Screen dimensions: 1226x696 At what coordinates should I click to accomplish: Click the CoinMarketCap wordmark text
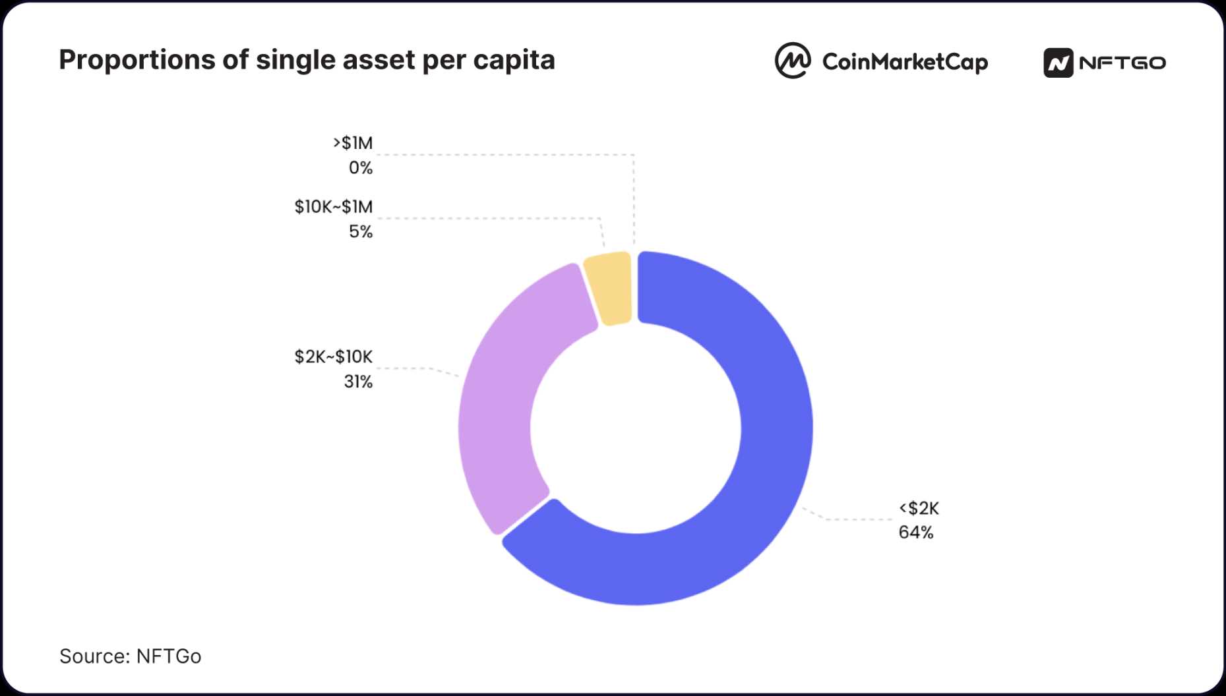(905, 62)
